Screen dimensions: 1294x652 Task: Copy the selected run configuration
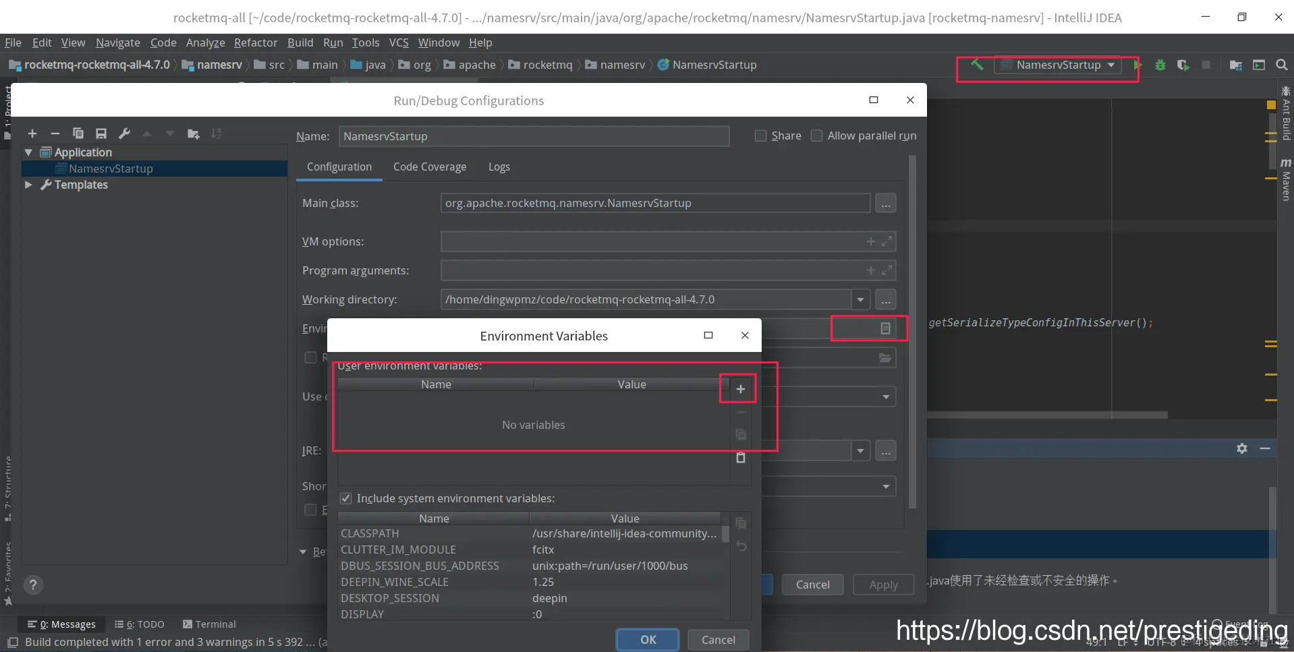pyautogui.click(x=78, y=134)
